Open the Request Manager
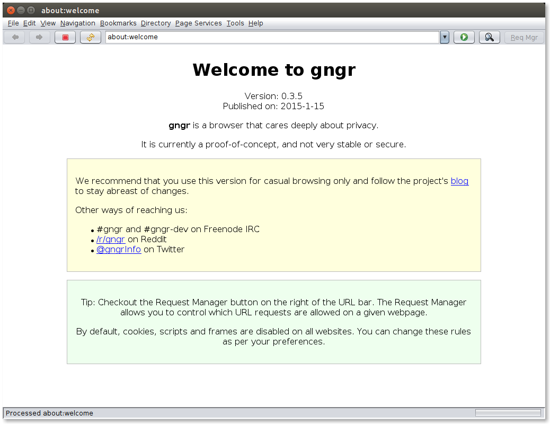Image resolution: width=550 pixels, height=424 pixels. [x=524, y=37]
